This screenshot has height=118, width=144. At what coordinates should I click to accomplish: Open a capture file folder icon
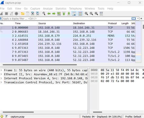point(22,14)
